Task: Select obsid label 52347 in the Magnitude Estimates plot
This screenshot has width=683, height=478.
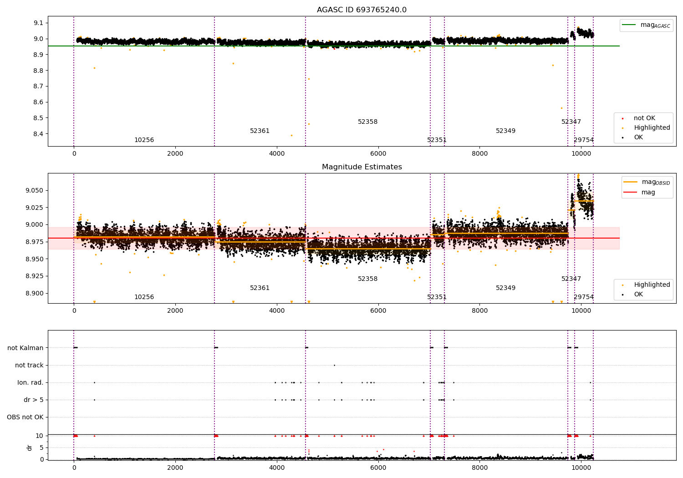Action: [x=571, y=279]
